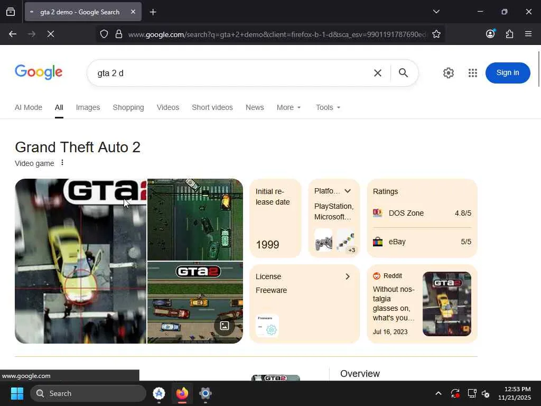
Task: Click the +3 more platforms thumbnail
Action: point(346,241)
